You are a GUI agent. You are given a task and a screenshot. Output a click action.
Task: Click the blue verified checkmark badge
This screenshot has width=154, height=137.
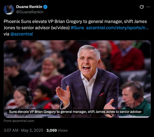click(45, 7)
